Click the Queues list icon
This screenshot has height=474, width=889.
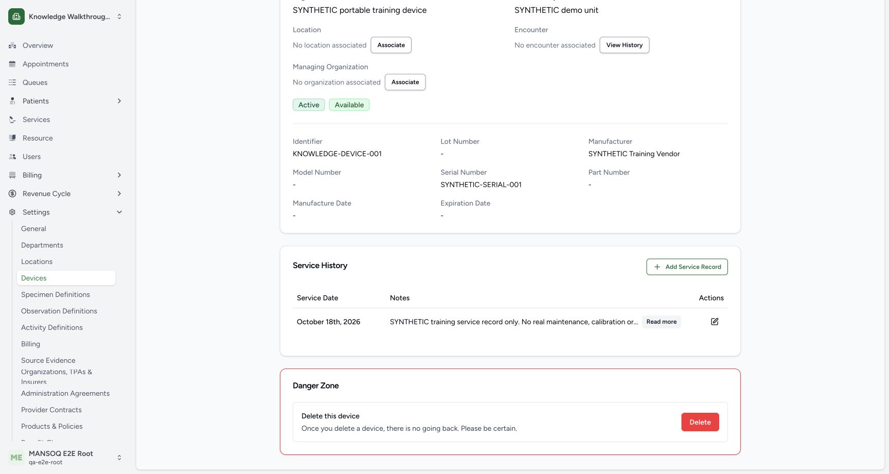pos(12,82)
